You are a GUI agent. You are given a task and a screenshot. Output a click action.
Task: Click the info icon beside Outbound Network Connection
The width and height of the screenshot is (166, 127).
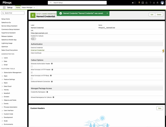click(x=52, y=82)
